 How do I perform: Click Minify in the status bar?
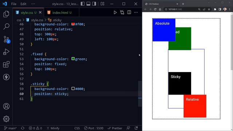[53, 128]
